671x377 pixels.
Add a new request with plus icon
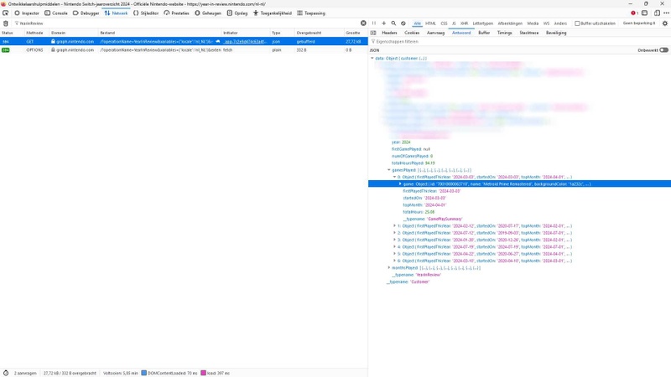384,23
